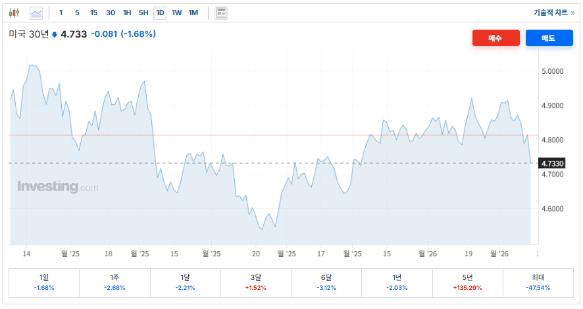
Task: Show the 1주 performance range
Action: coord(114,283)
